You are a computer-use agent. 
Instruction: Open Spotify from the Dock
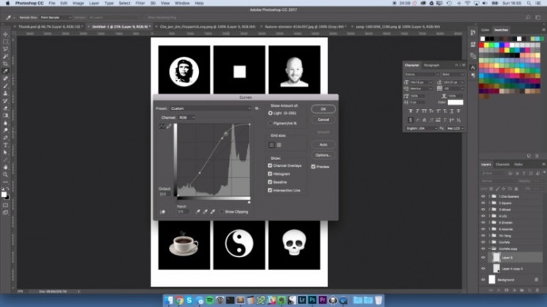[209, 300]
